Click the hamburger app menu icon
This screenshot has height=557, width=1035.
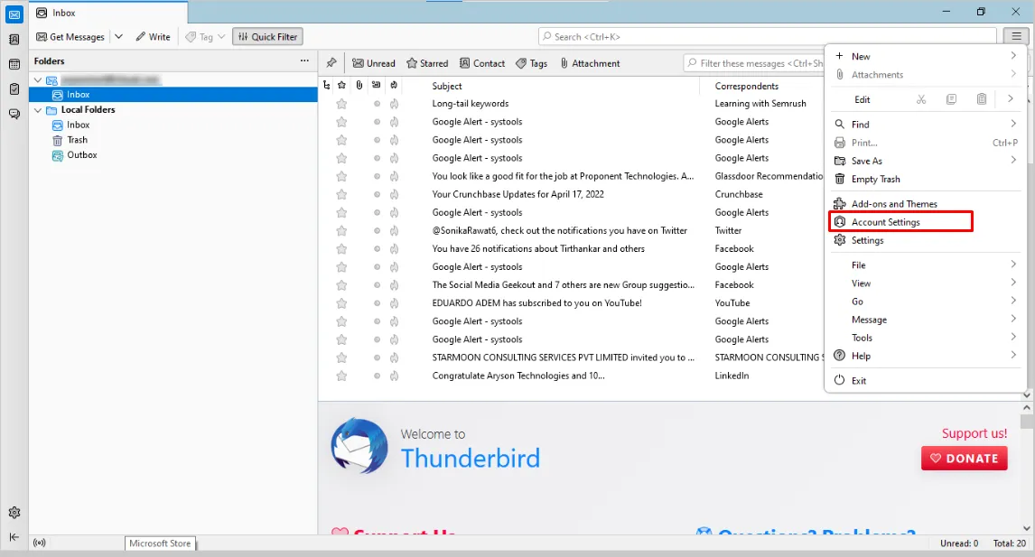[1013, 36]
